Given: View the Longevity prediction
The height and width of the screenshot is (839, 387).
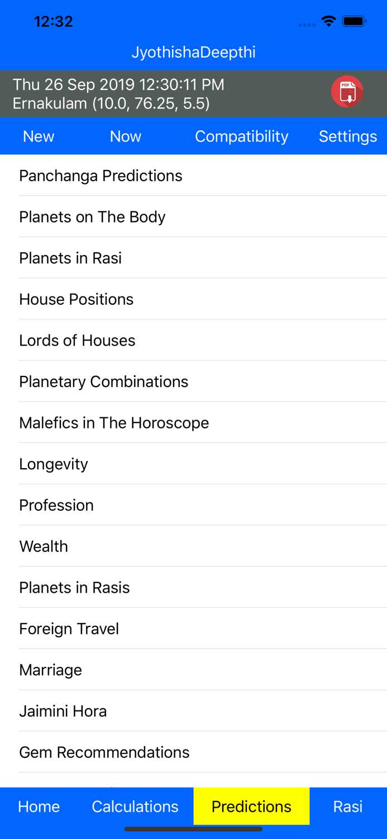Looking at the screenshot, I should [54, 464].
